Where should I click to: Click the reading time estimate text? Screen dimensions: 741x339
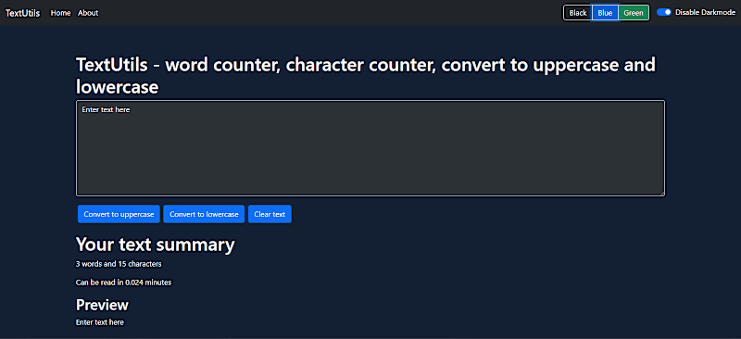tap(123, 282)
